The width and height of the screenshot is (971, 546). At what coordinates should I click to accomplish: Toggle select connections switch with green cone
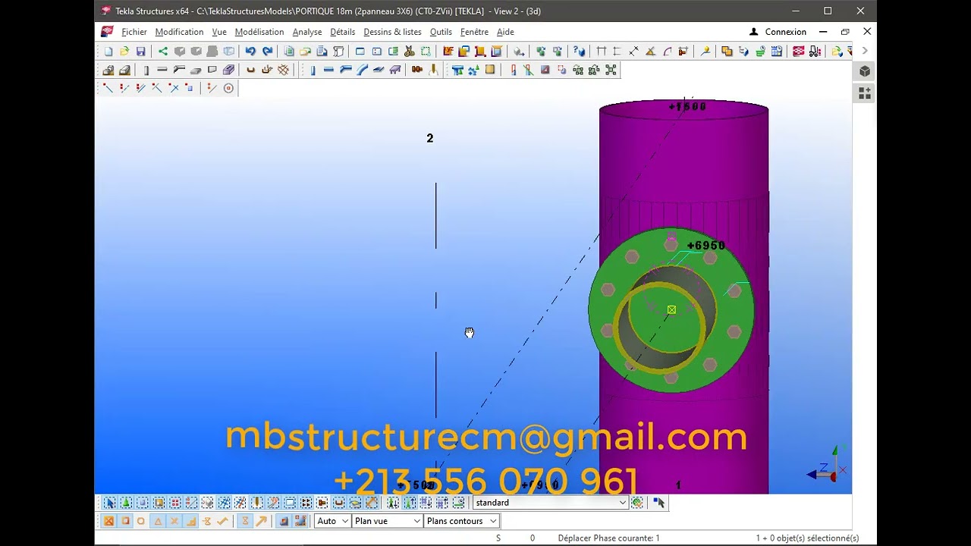point(126,503)
